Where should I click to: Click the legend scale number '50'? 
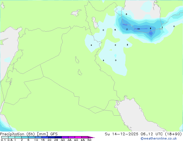pyautogui.click(x=89, y=140)
